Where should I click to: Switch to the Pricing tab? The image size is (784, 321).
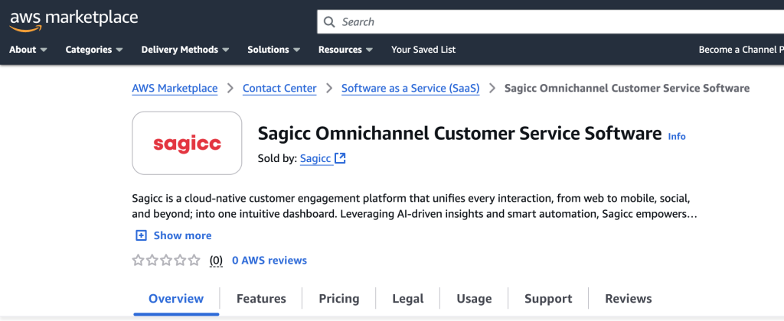[338, 299]
